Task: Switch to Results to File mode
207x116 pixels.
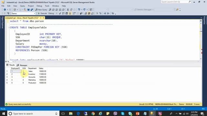Action: pyautogui.click(x=93, y=14)
